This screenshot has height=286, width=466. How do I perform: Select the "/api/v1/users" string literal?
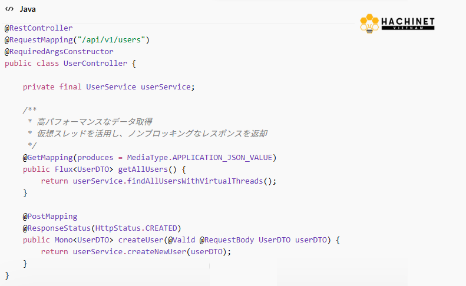(117, 39)
